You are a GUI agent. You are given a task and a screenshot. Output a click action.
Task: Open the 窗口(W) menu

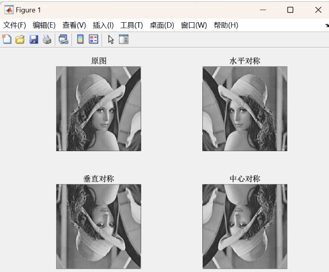pos(194,25)
